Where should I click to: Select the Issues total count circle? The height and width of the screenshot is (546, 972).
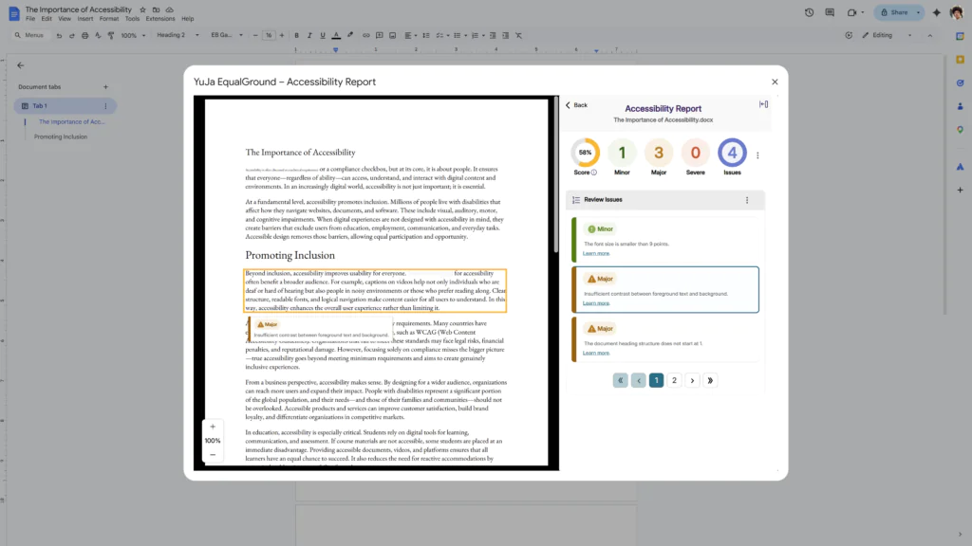coord(732,153)
